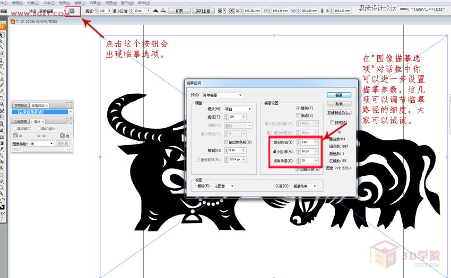Toggle Resample checkbox
Screen dimensions: 451x278
198,159
